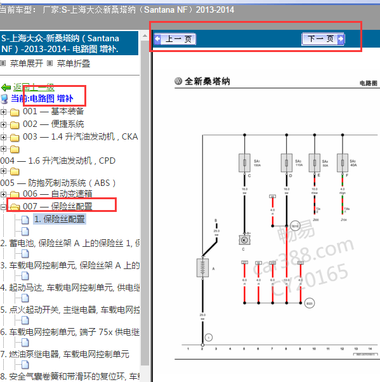Screen dimensions: 380x382
Task: Click the sidebar scroll-up arrow
Action: (x=145, y=36)
